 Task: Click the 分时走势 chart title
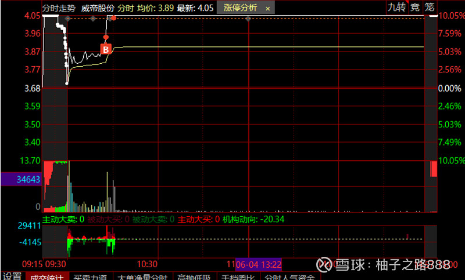click(x=59, y=8)
